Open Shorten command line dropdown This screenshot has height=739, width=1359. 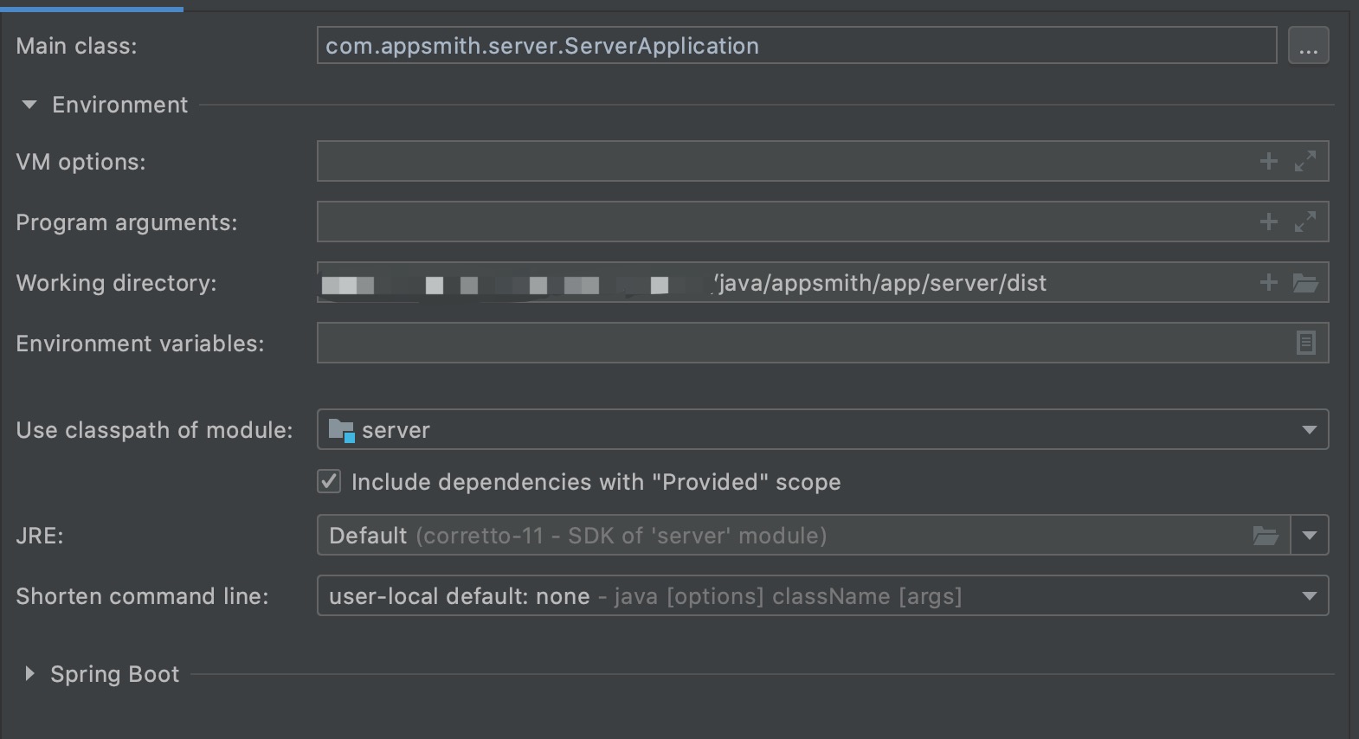tap(1310, 596)
